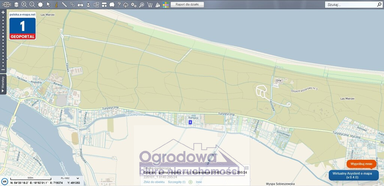Activate the info identify tool
This screenshot has height=186, width=384.
pyautogui.click(x=56, y=5)
